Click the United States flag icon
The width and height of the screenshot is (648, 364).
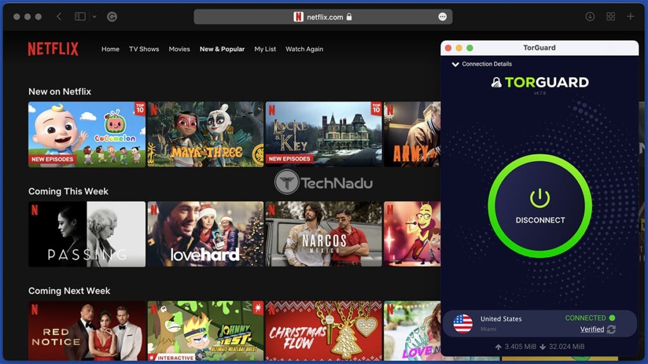click(x=463, y=324)
